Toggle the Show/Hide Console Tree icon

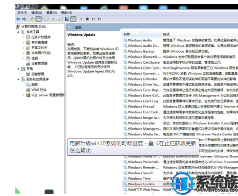click(39, 19)
